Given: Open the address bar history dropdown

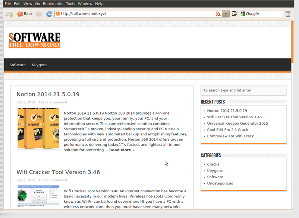Looking at the screenshot, I should (226, 14).
